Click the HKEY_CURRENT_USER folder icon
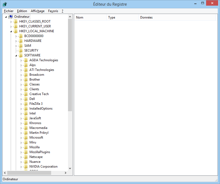This screenshot has height=184, width=220. pyautogui.click(x=16, y=26)
